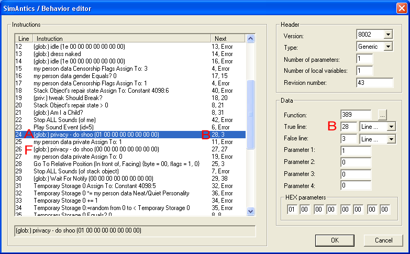Click the Revision number field showing 43

tap(374, 83)
